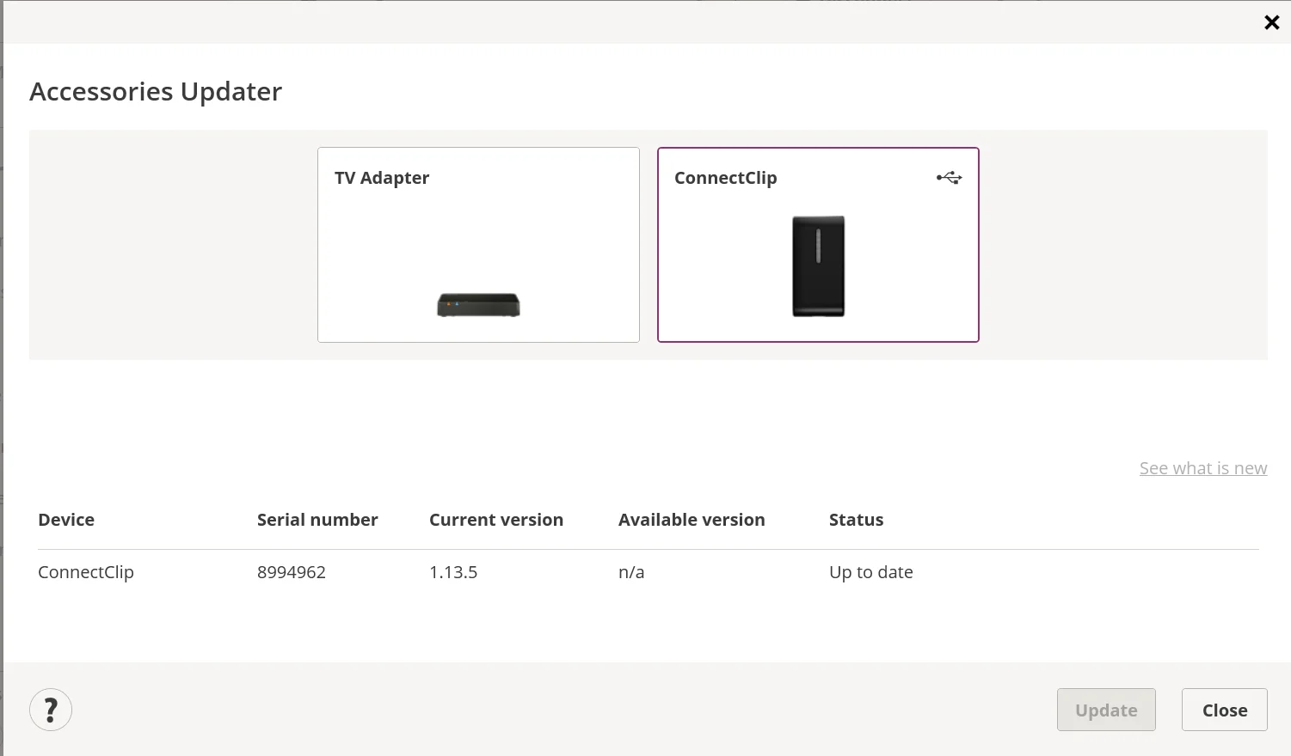Screen dimensions: 1291x756
Task: Select the ConnectClip device image
Action: pyautogui.click(x=818, y=266)
